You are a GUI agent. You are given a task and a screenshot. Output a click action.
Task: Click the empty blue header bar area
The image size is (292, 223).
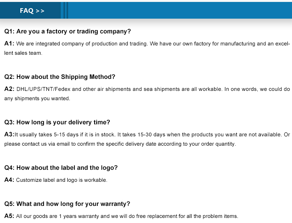pos(180,10)
